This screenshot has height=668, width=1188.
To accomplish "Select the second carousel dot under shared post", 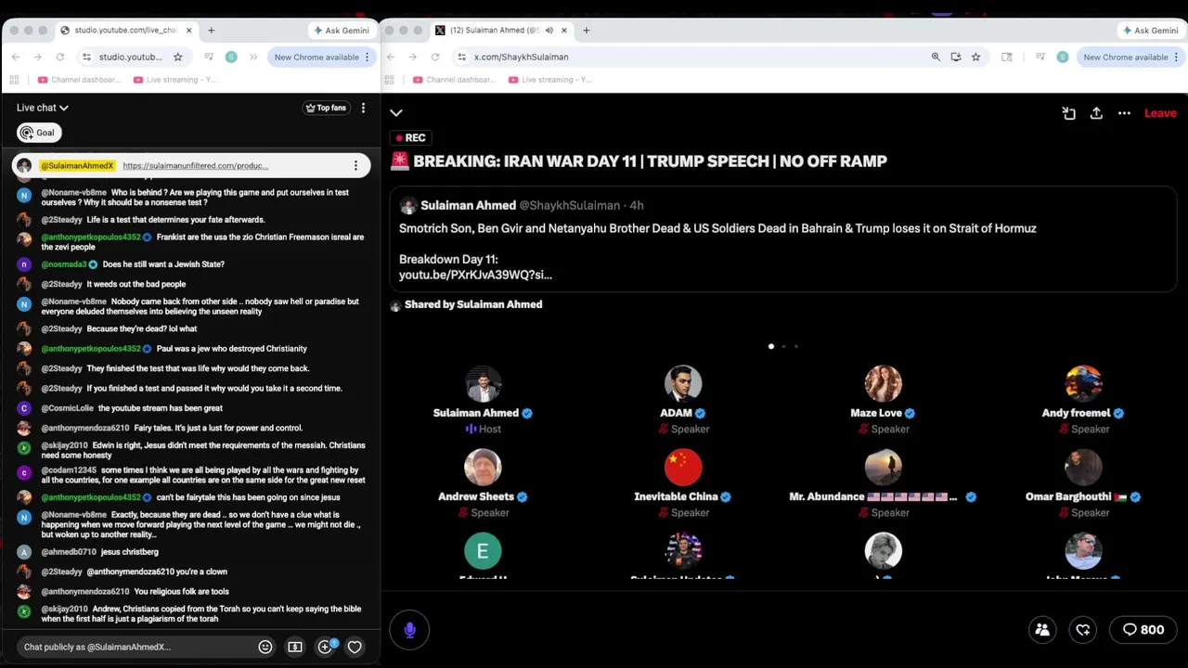I will (783, 346).
